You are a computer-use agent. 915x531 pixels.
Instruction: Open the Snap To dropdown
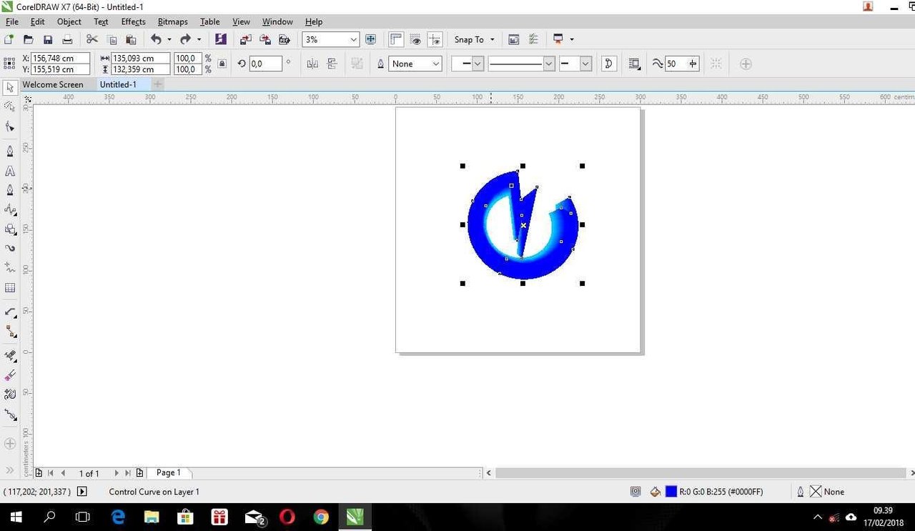(474, 39)
